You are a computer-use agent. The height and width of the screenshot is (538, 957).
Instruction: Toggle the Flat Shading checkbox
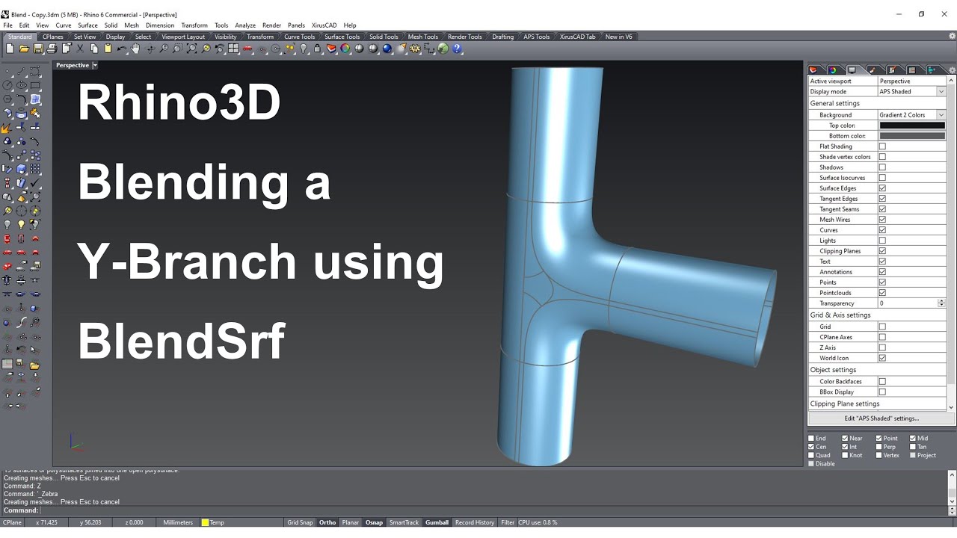click(x=882, y=146)
